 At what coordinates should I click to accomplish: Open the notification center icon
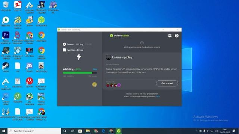234,131
